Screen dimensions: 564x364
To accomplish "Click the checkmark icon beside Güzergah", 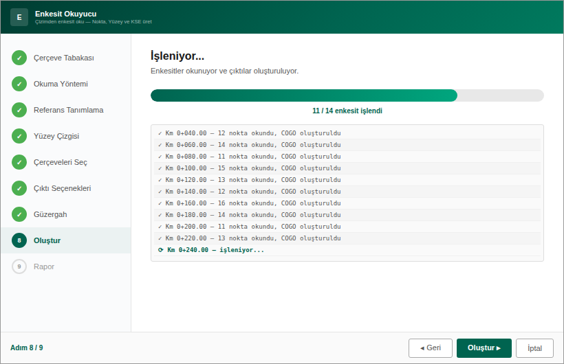I will [x=19, y=214].
